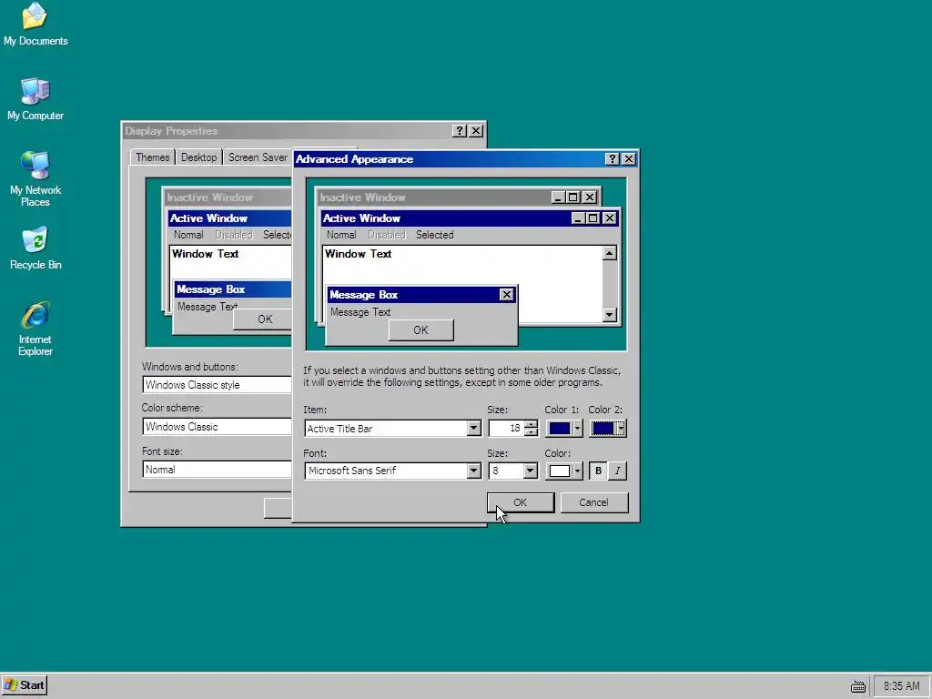Click Color scheme dropdown showing Windows Classic

218,427
